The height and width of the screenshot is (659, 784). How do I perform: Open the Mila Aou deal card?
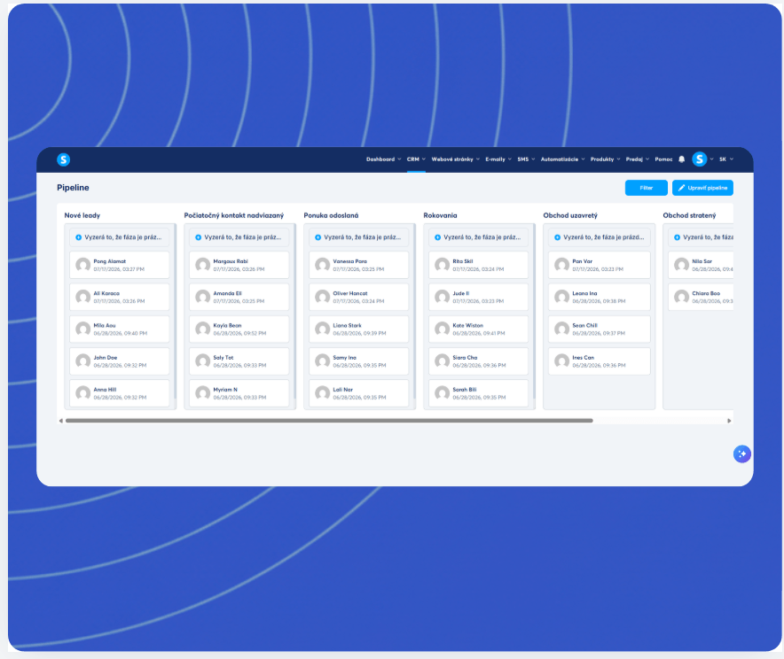point(120,329)
